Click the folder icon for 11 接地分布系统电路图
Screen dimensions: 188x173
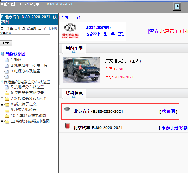coord(7,122)
